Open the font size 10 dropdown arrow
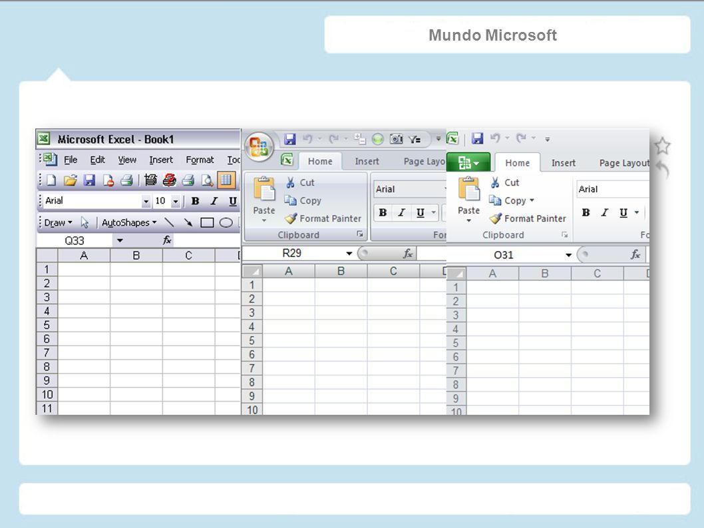This screenshot has width=704, height=528. 176,202
